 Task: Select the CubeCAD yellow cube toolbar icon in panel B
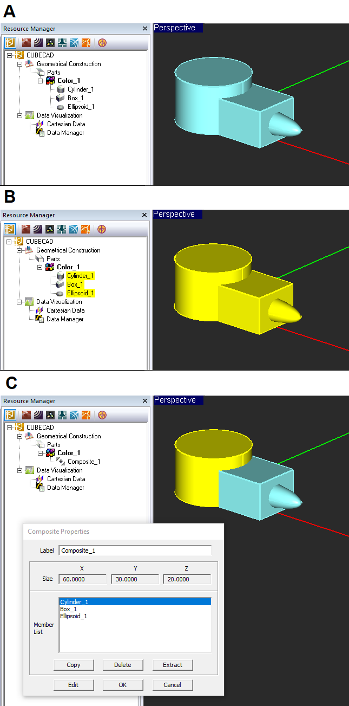click(10, 229)
